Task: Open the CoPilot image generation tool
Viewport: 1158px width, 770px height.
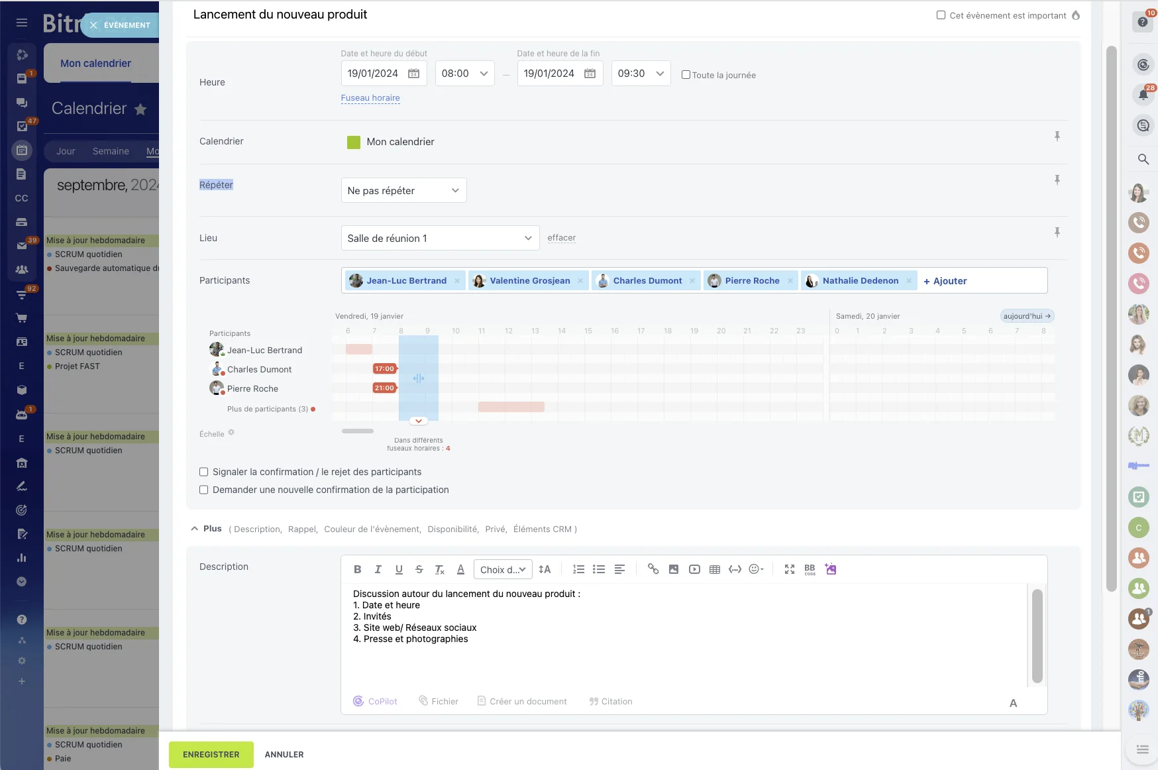Action: click(x=830, y=569)
